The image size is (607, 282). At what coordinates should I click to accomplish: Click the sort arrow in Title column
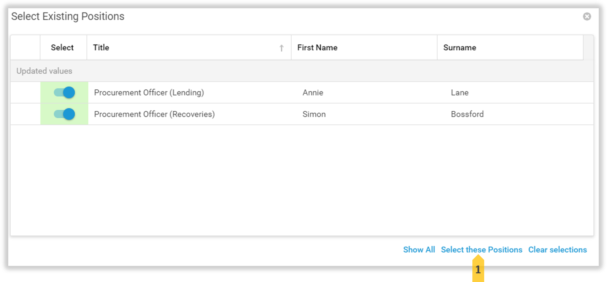tap(281, 48)
